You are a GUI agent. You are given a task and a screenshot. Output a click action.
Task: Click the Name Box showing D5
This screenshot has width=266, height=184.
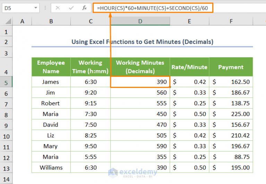[x=21, y=8]
